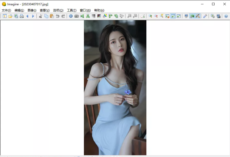Click the Undo arrow icon
The width and height of the screenshot is (230, 157).
tap(57, 16)
